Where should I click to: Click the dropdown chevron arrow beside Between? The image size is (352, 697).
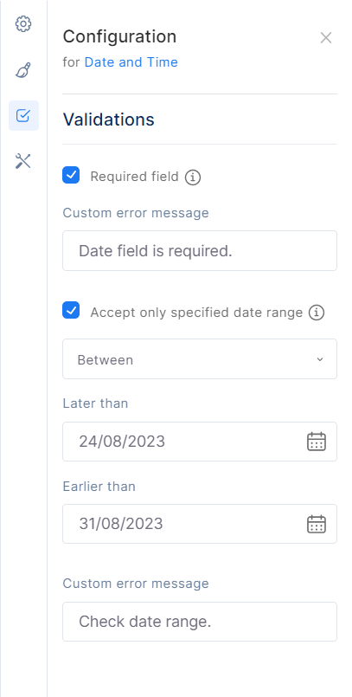coord(320,359)
